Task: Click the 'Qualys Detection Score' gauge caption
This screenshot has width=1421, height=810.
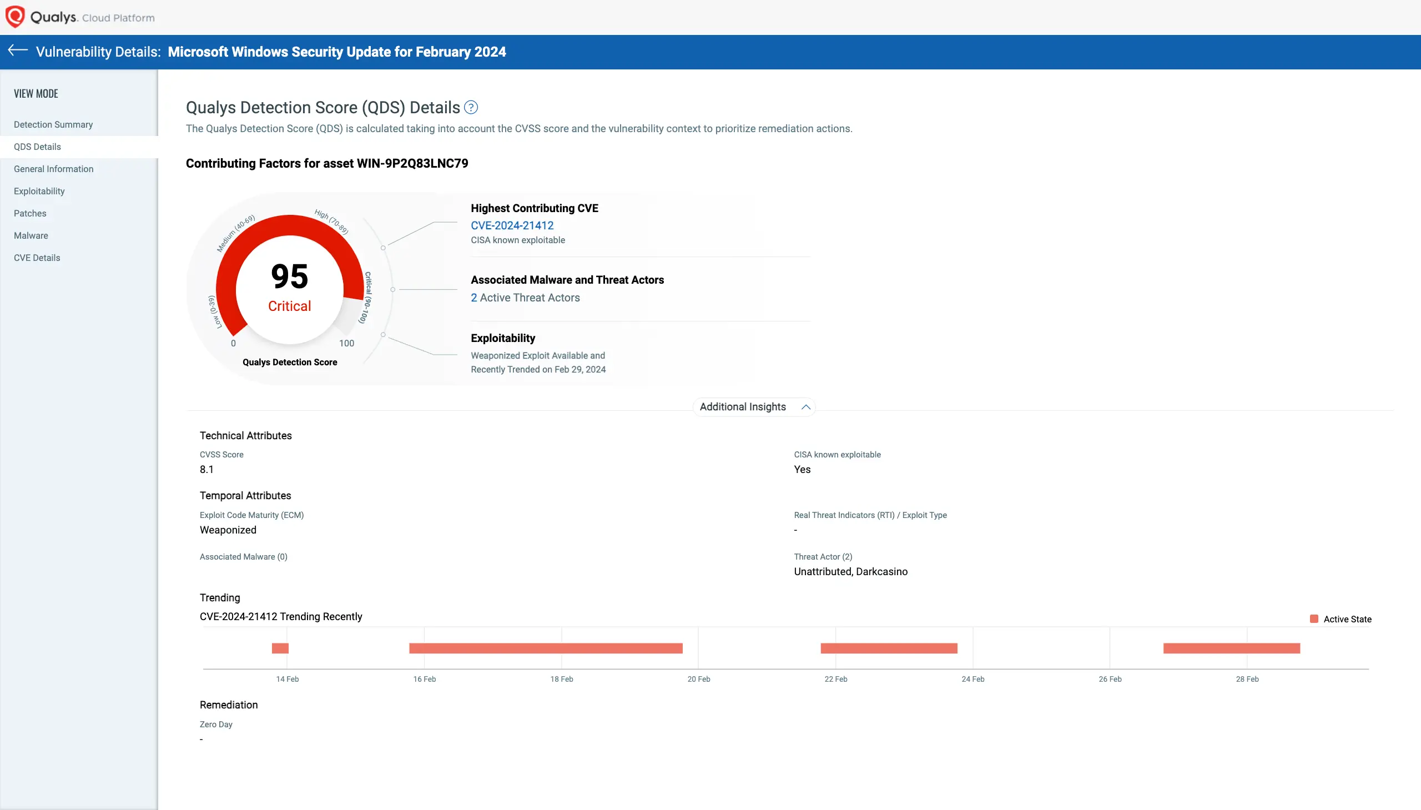Action: [x=290, y=362]
